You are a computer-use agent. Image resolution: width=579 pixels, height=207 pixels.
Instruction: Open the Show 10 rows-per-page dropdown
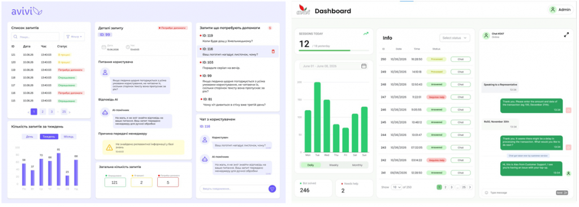(x=396, y=187)
